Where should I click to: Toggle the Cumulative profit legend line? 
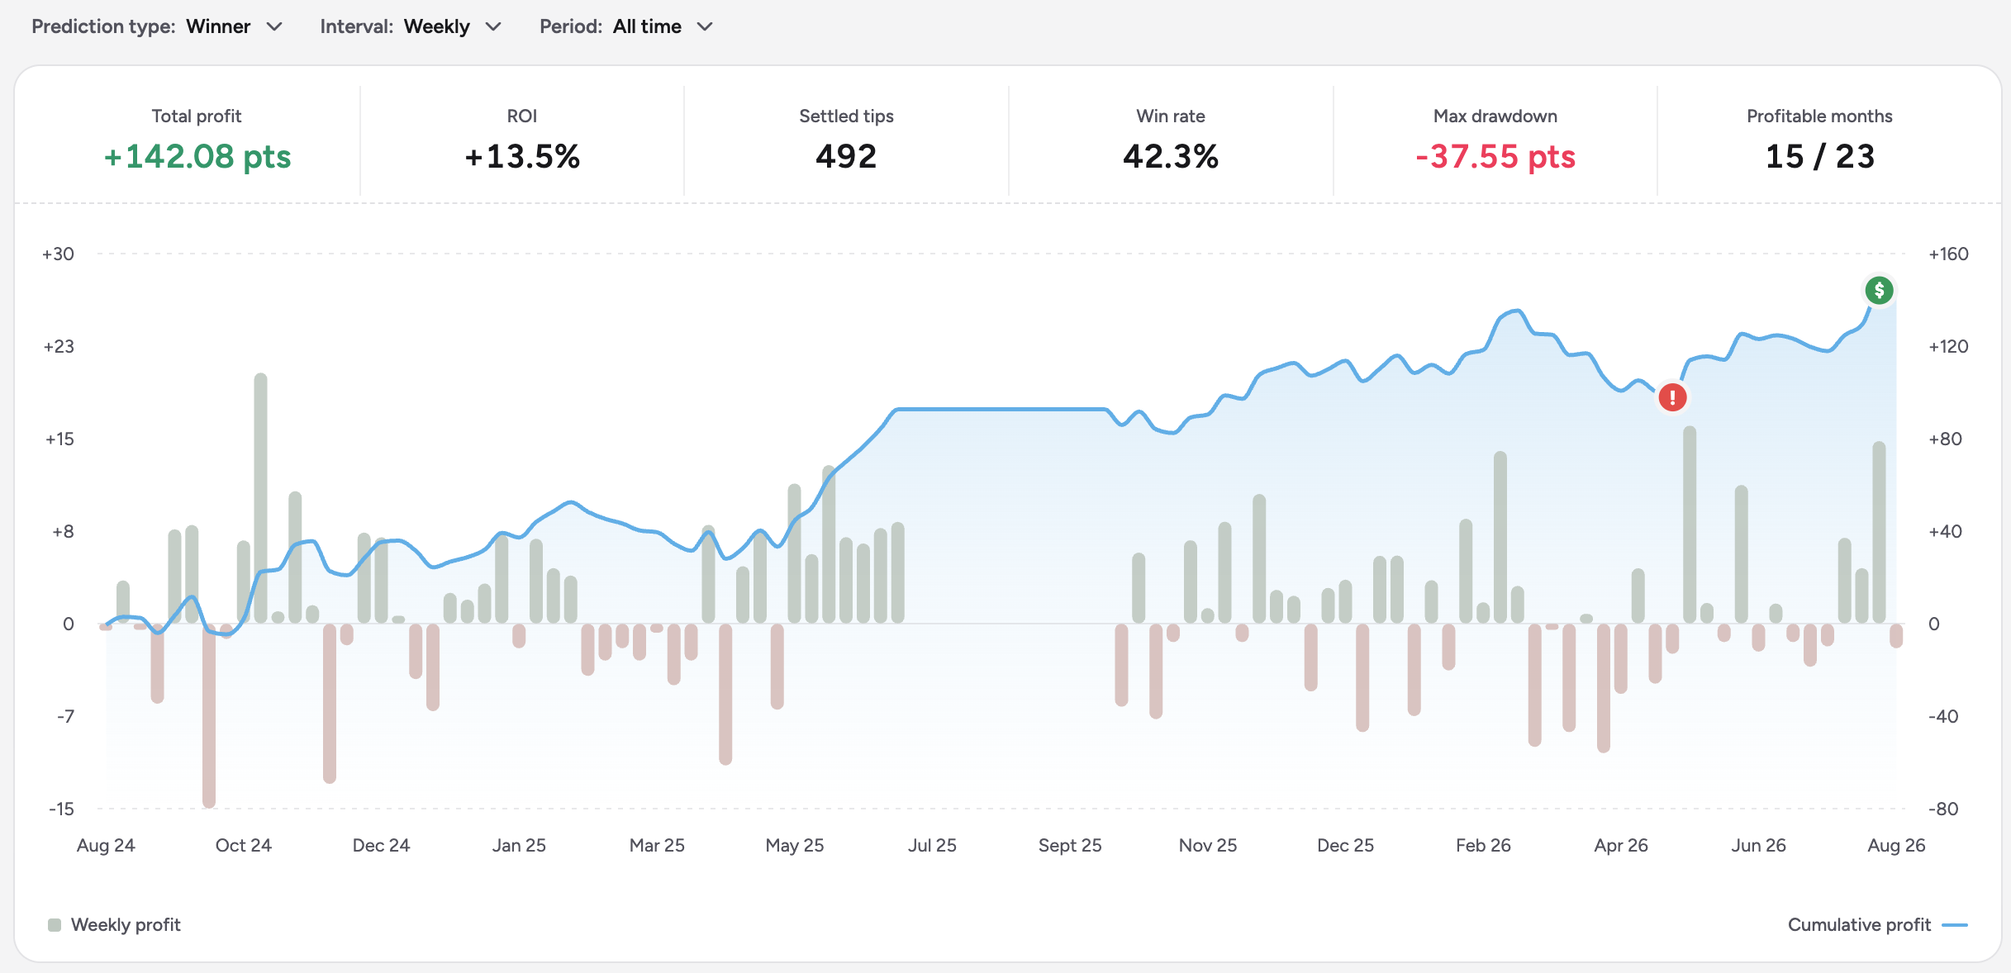(x=1955, y=925)
